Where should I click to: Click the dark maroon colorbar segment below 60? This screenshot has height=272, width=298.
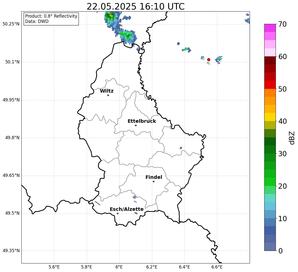[x=270, y=60]
